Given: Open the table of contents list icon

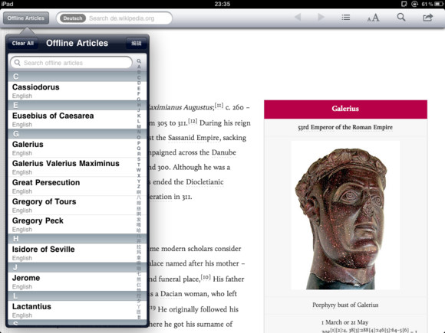Looking at the screenshot, I should pos(346,18).
